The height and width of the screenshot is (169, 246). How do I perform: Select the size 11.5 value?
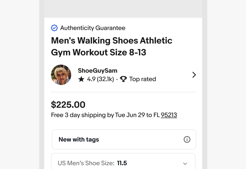pyautogui.click(x=122, y=163)
